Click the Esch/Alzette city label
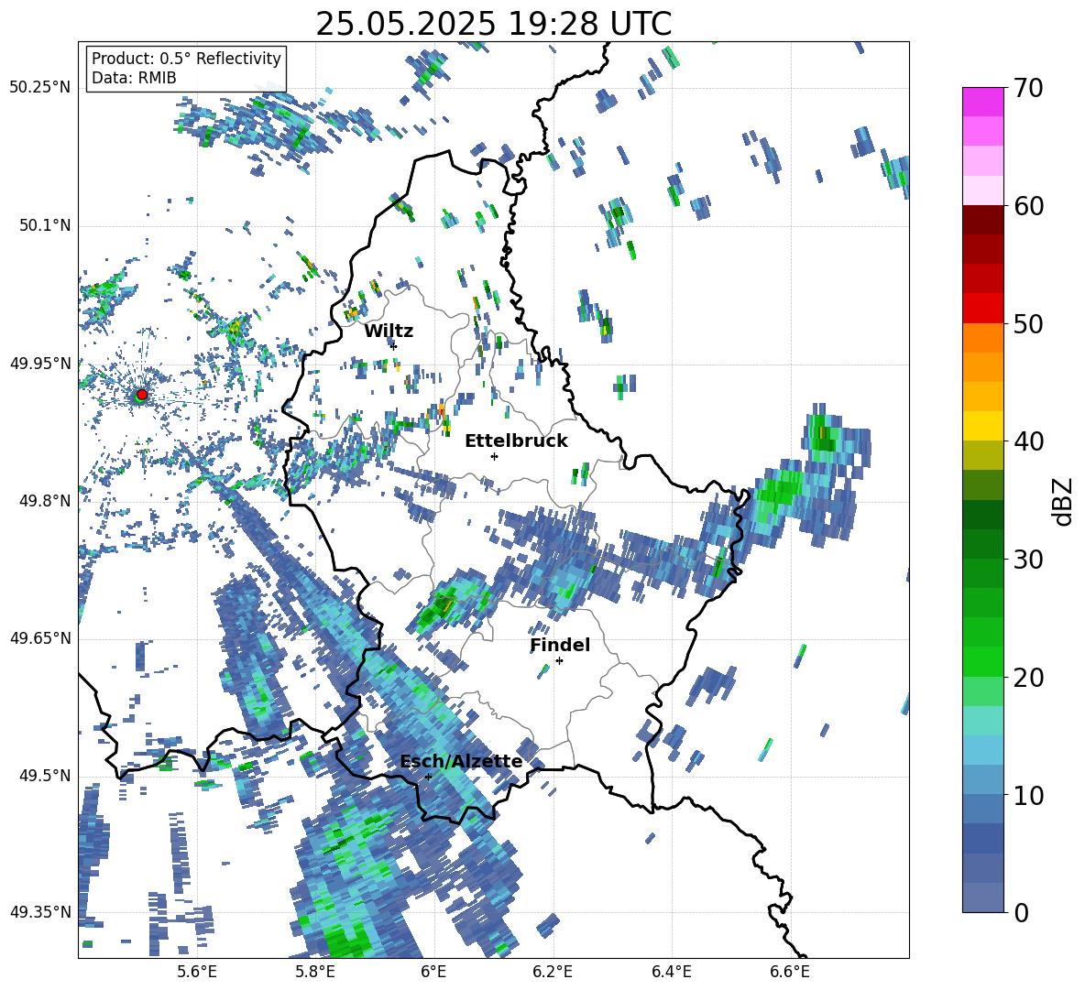 [x=462, y=762]
